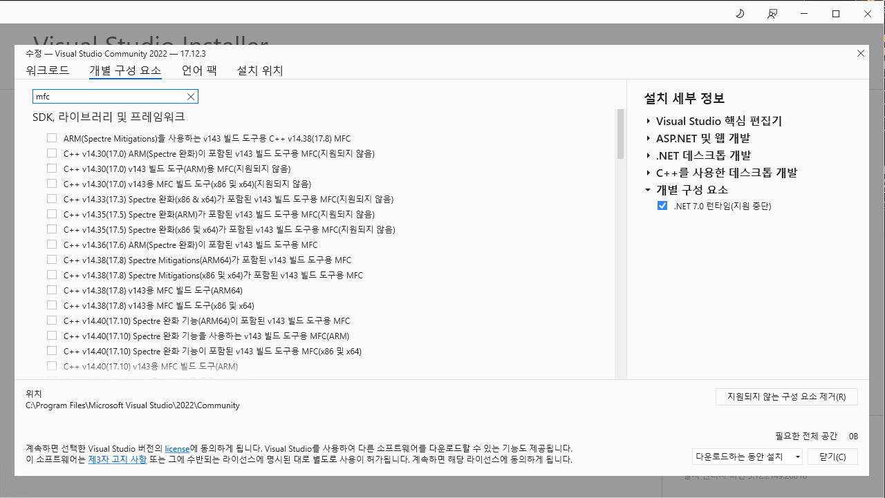Select 개별 구성 요소 tab
Screen dimensions: 885x498
(125, 70)
